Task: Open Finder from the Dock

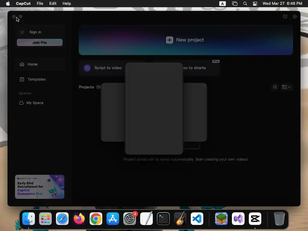Action: click(x=29, y=219)
